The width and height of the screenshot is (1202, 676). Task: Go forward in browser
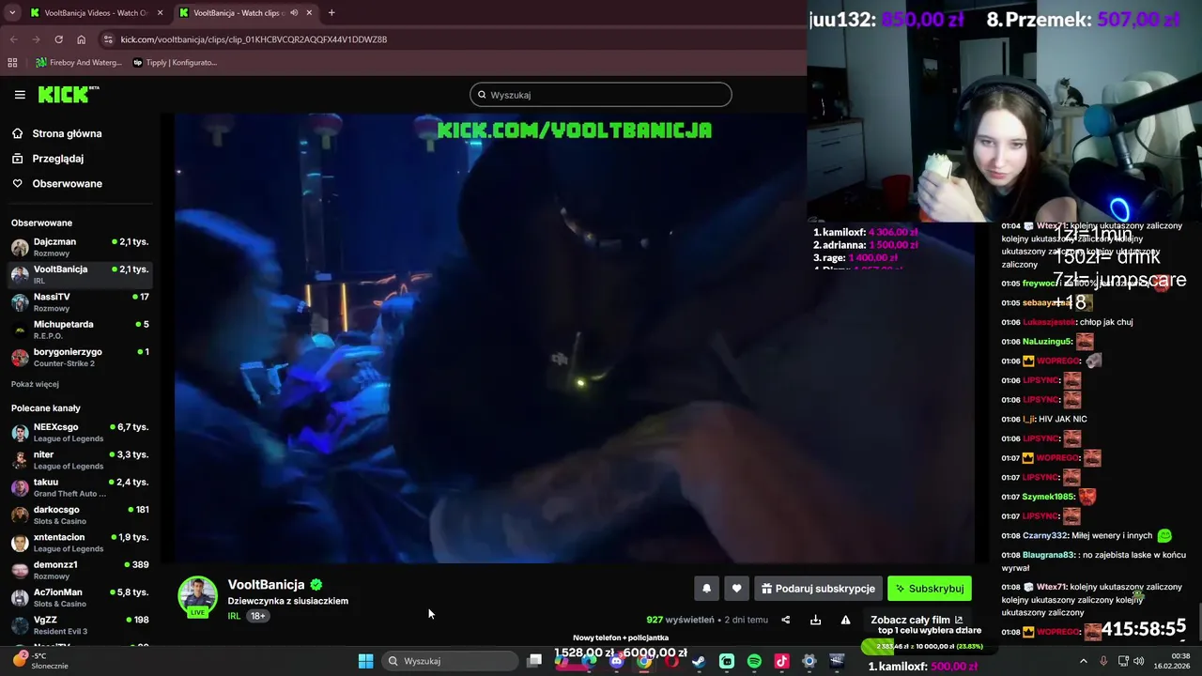coord(36,39)
